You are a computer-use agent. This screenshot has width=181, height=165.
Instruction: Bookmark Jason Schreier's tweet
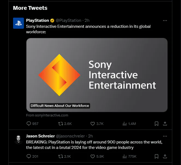156,156
